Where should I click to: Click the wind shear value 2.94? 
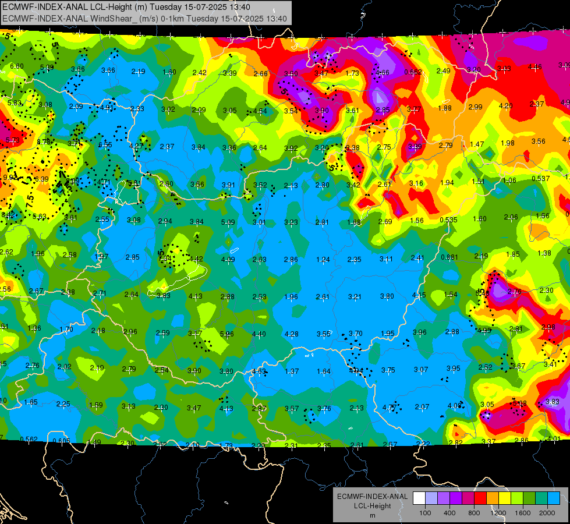[x=165, y=221]
